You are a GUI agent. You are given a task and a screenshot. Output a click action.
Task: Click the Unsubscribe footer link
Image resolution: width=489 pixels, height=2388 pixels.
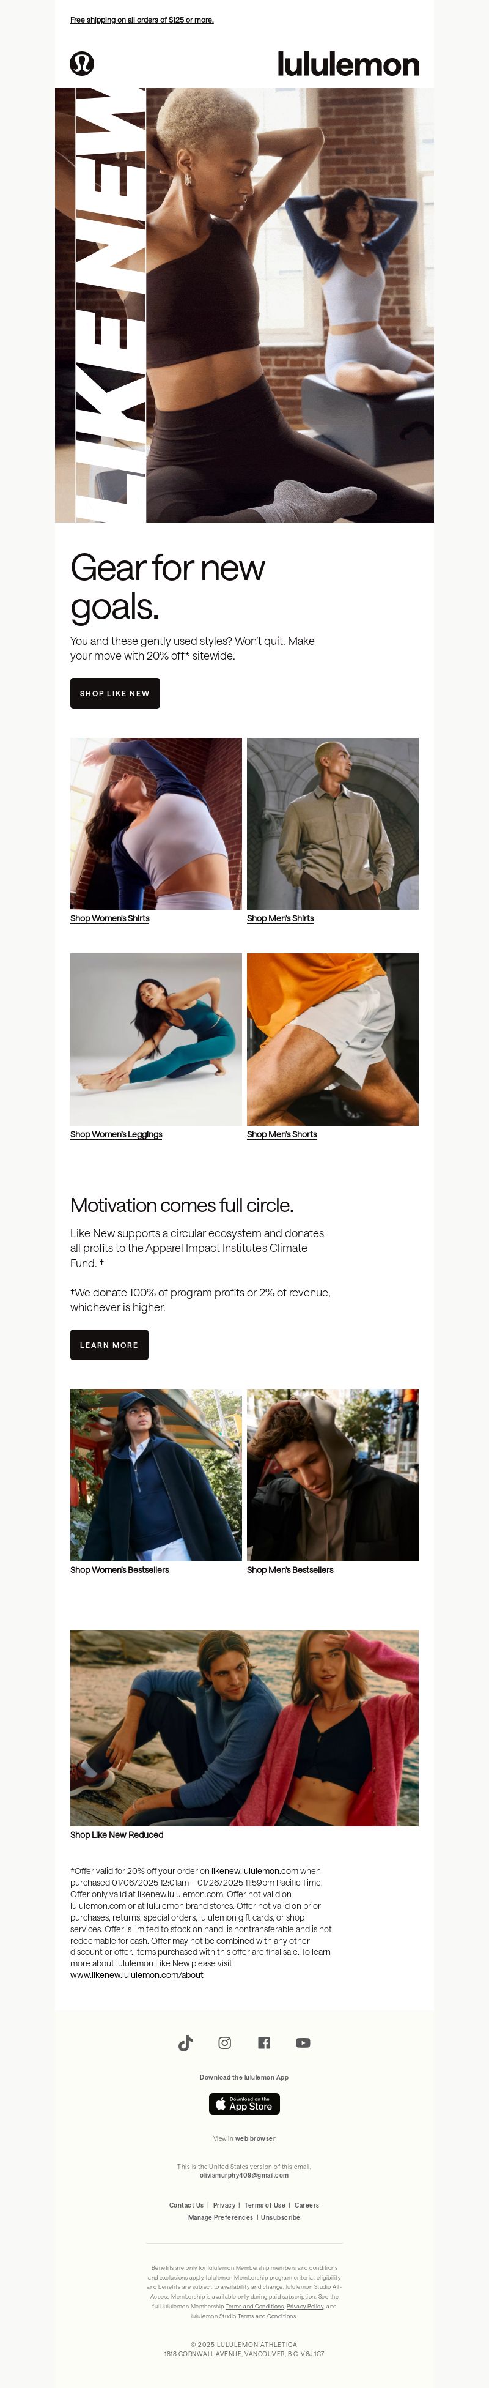281,2217
